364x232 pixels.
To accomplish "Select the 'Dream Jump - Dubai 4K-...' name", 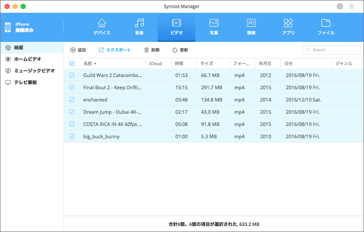I will click(113, 112).
